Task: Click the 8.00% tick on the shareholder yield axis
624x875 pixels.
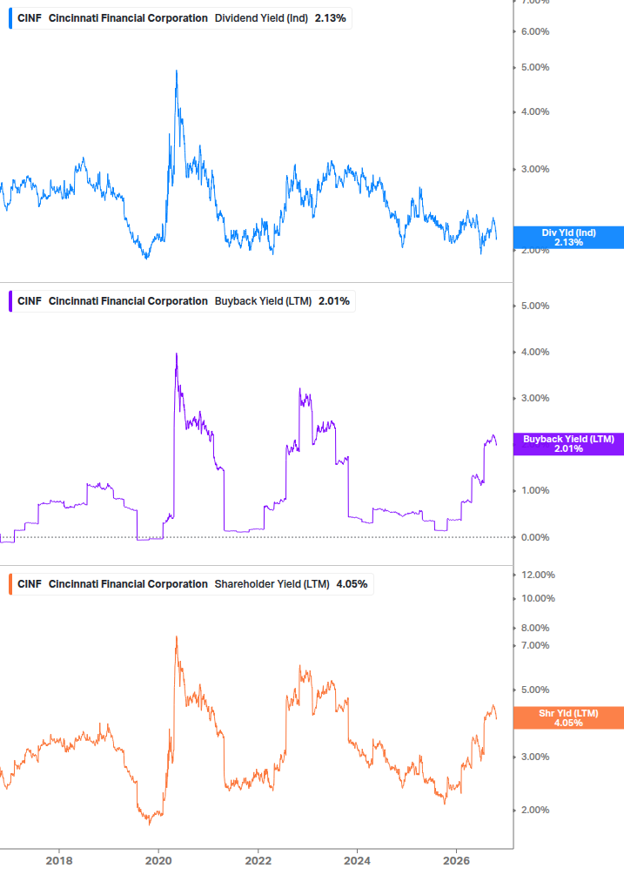Action: coord(535,629)
